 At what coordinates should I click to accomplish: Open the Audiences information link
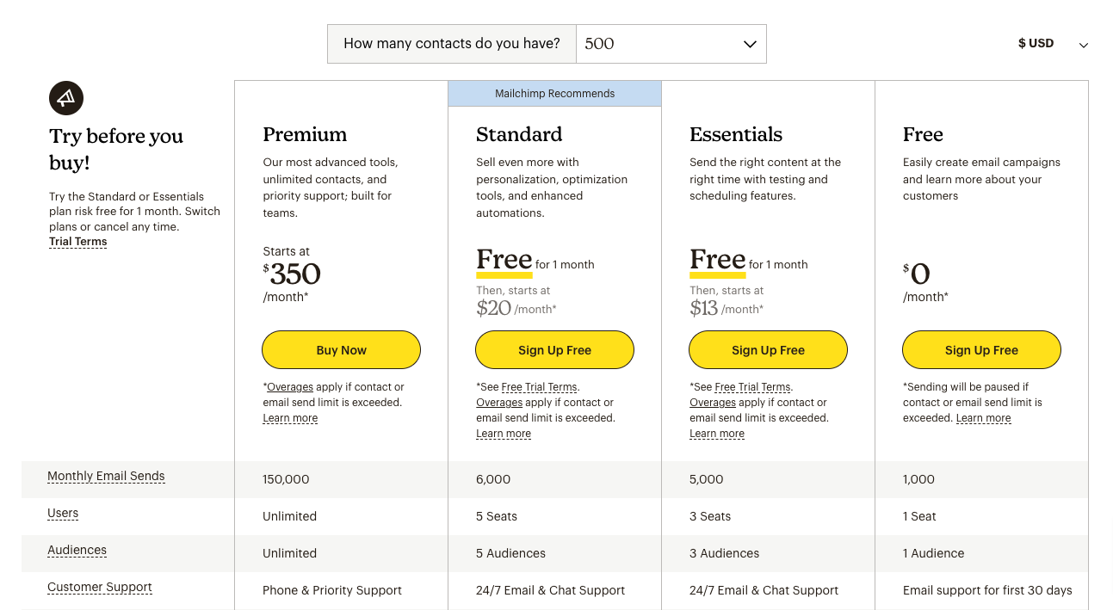click(77, 550)
